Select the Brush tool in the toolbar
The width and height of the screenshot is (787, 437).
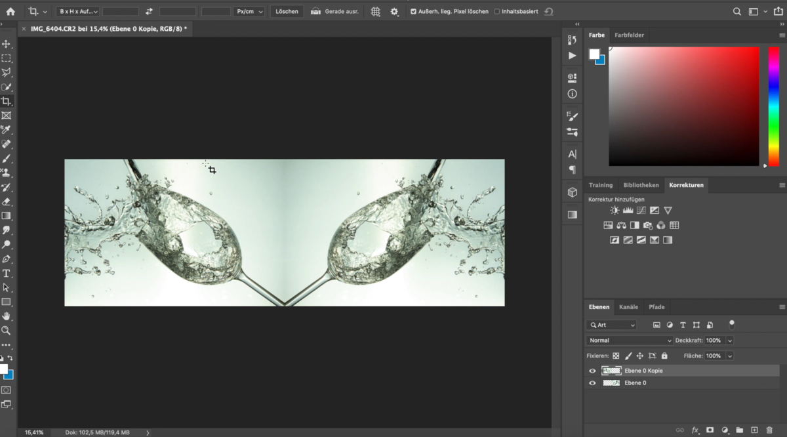7,159
